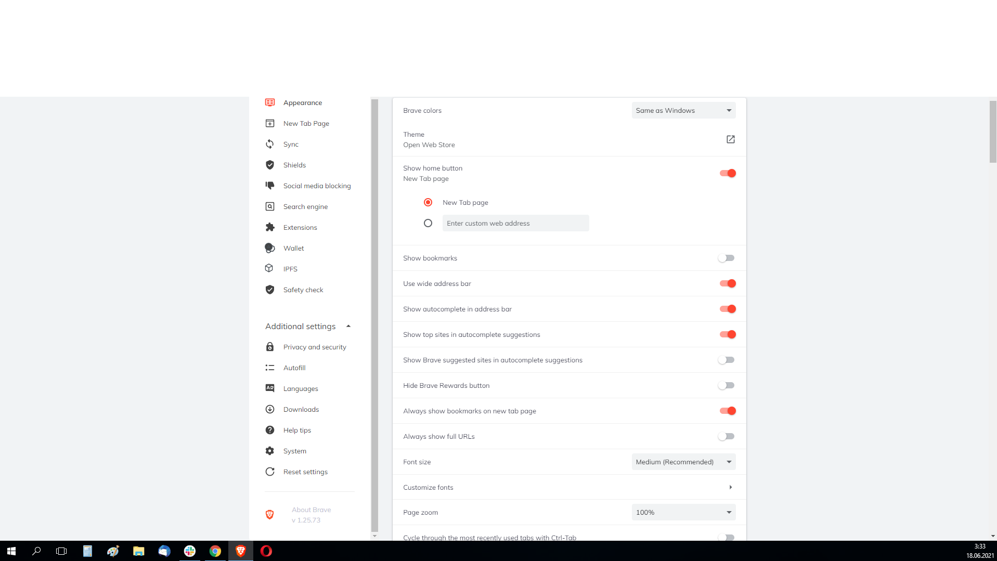Open the Brave colors dropdown
The width and height of the screenshot is (997, 561).
pos(683,110)
